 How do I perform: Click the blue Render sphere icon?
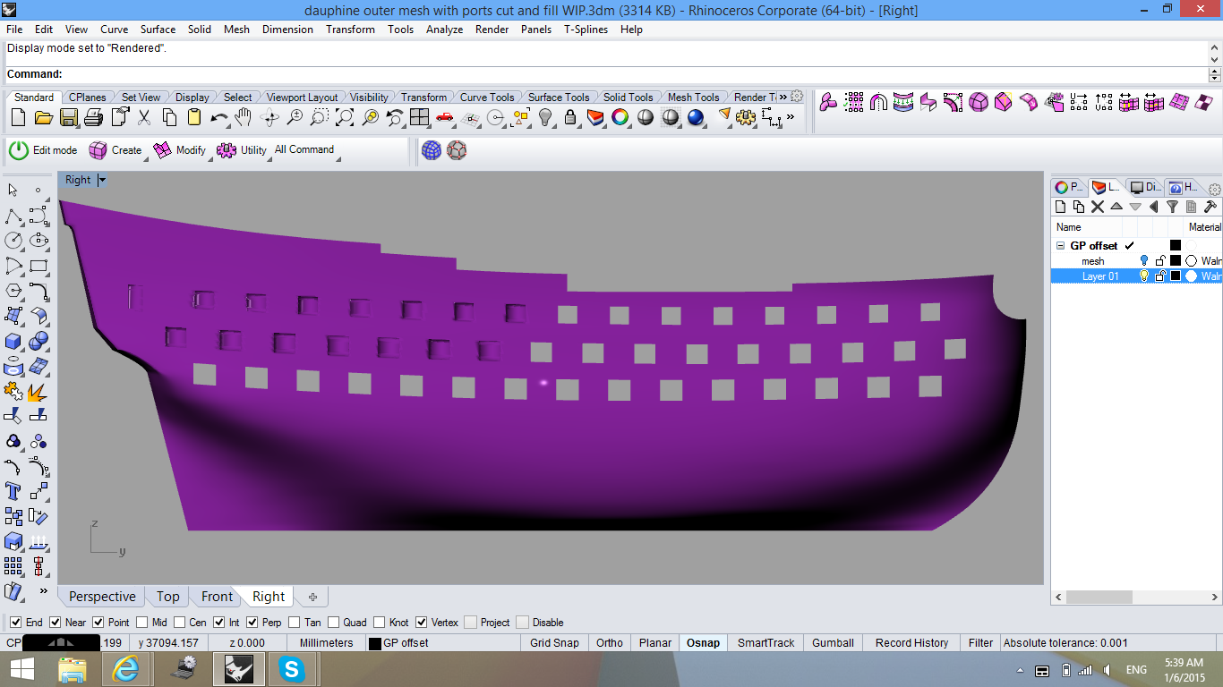[x=696, y=117]
